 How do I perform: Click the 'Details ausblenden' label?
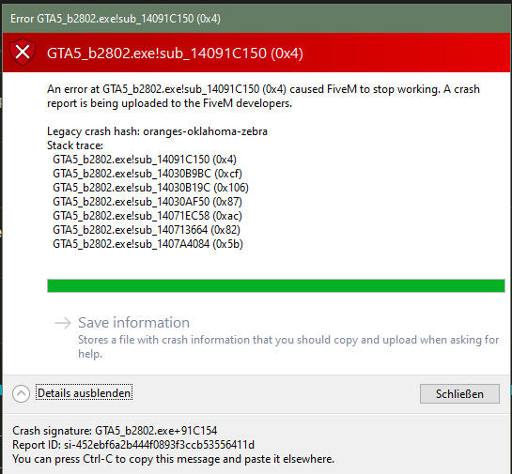(x=85, y=393)
